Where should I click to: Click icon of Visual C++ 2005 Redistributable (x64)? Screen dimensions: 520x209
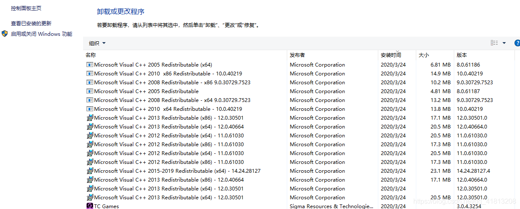(90, 65)
